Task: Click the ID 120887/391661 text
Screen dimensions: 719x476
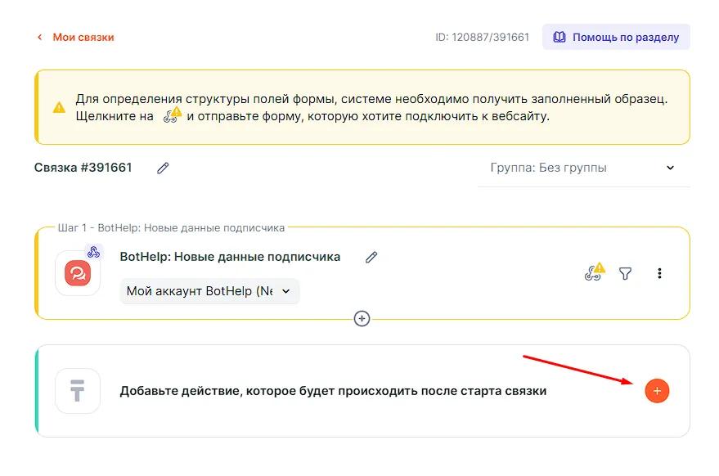Action: 482,38
